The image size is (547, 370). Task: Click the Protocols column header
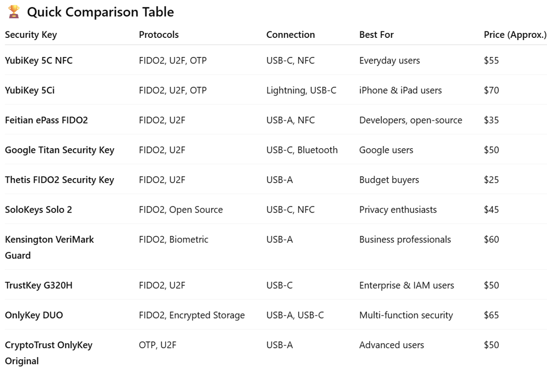[159, 35]
